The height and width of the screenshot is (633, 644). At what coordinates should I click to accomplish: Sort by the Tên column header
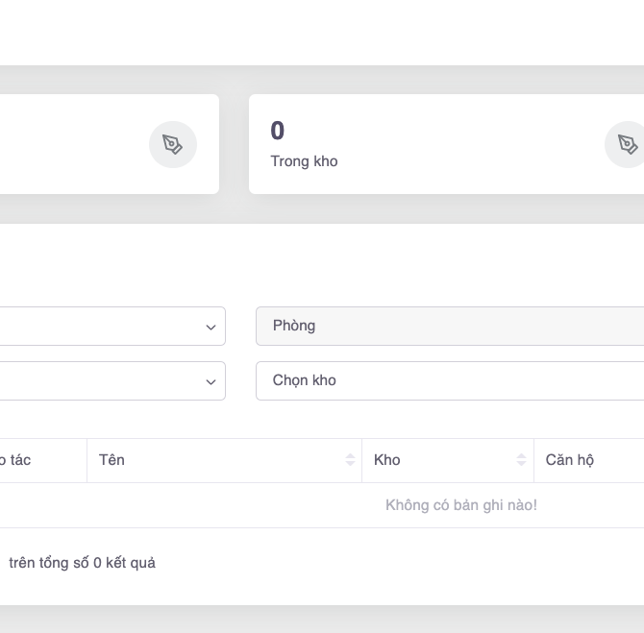coord(111,460)
